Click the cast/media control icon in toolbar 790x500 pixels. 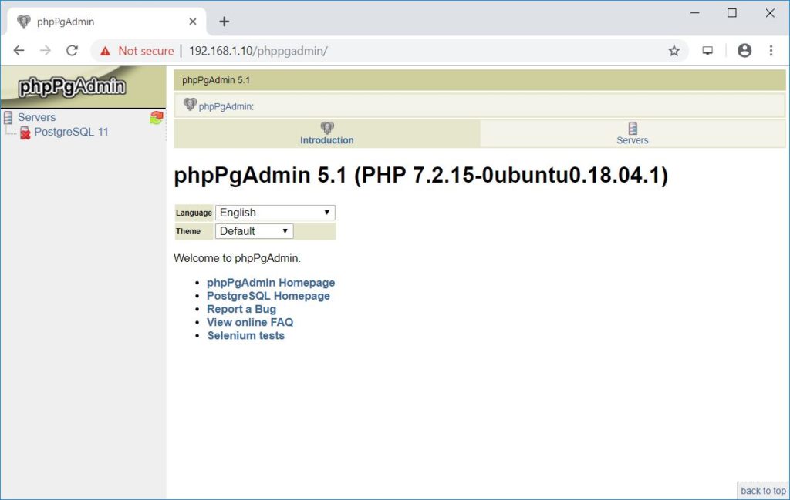[x=707, y=51]
